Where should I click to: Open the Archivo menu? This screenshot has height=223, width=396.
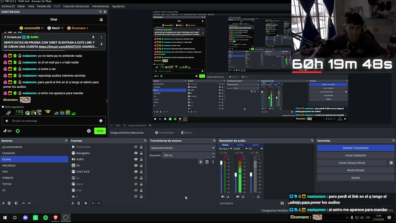coord(8,6)
